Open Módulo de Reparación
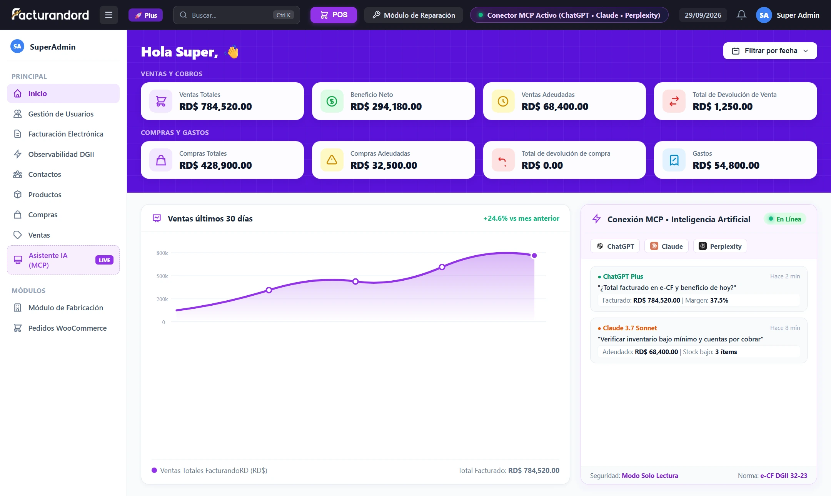 coord(414,15)
